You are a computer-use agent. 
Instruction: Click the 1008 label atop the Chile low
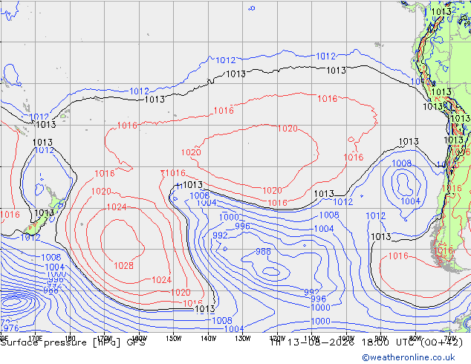click(x=402, y=163)
